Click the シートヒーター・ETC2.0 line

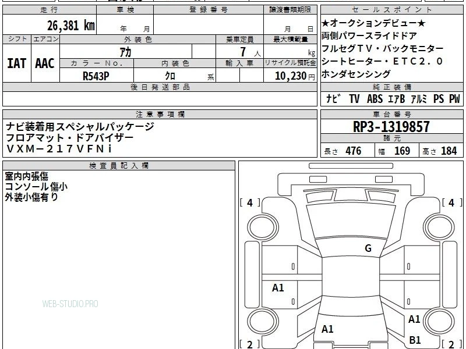tap(382, 61)
